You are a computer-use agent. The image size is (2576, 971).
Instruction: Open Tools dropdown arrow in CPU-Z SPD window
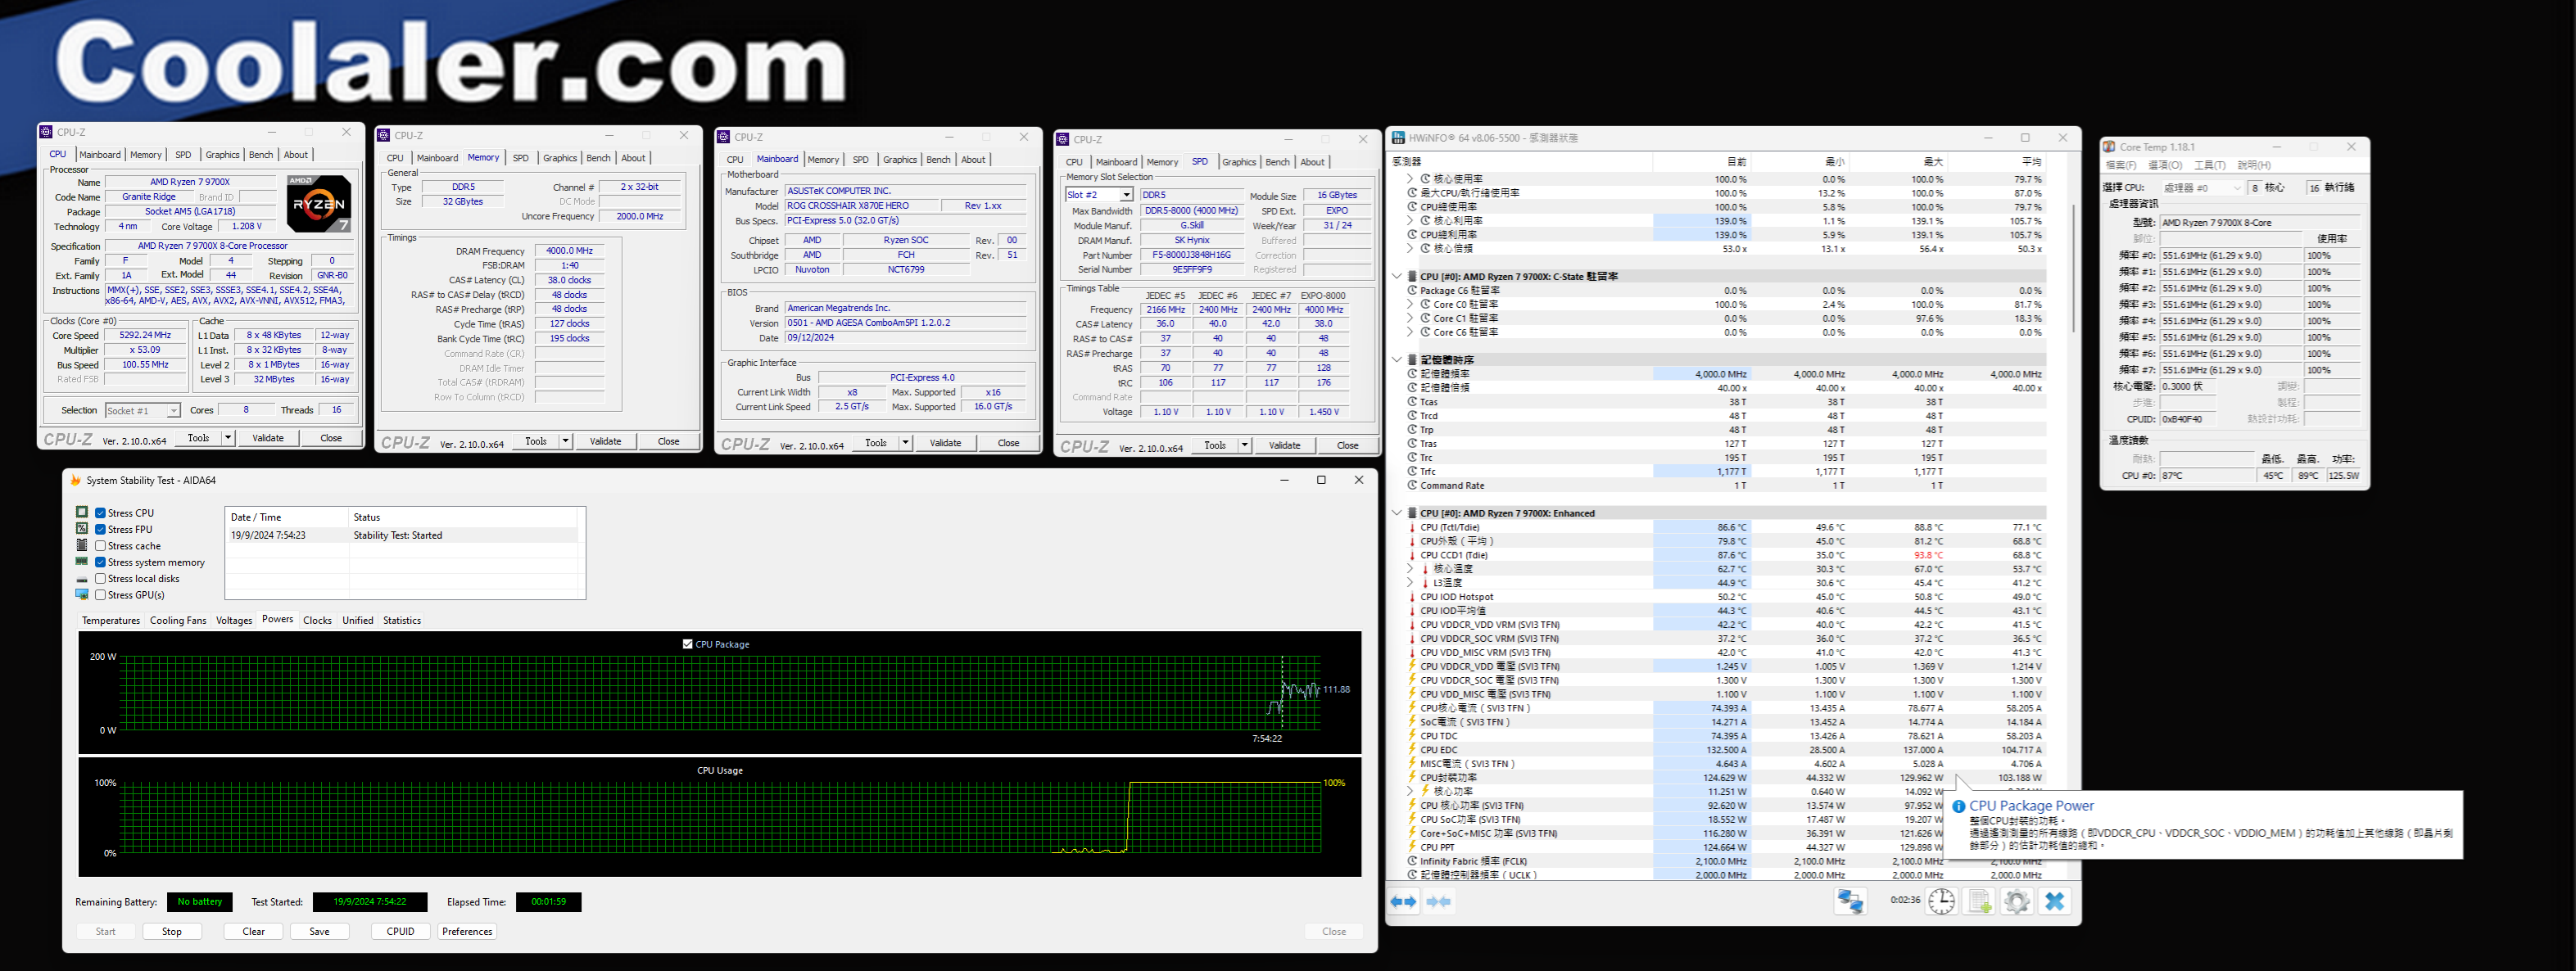tap(1244, 445)
